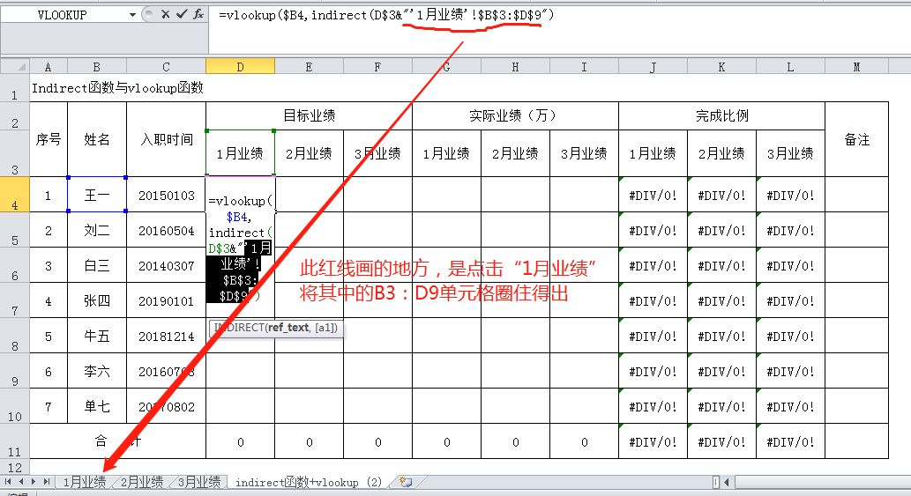Click the INDIRECT function tooltip name
911x496 pixels.
[238, 327]
